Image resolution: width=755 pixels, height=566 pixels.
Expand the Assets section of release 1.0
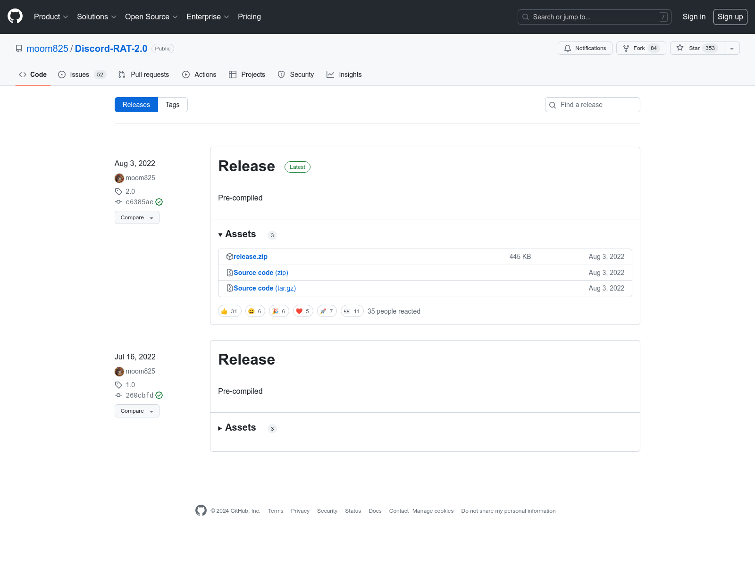coord(237,428)
